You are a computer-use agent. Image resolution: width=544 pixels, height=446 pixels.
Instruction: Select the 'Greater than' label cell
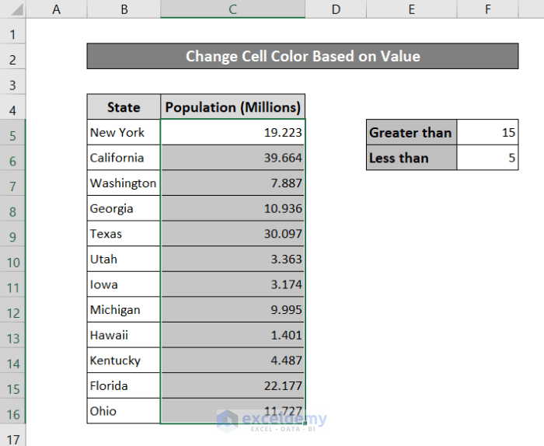tap(412, 132)
